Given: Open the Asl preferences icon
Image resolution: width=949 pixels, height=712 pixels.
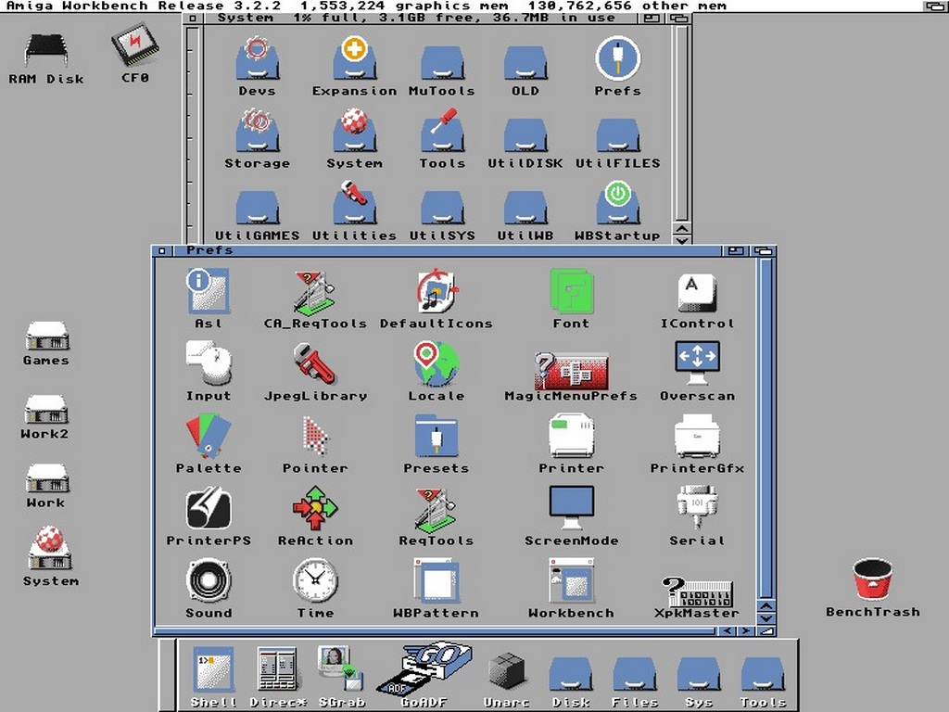Looking at the screenshot, I should point(208,291).
